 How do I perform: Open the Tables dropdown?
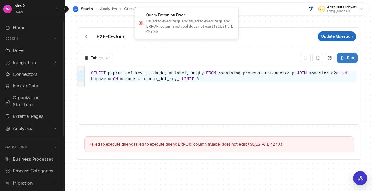click(97, 58)
